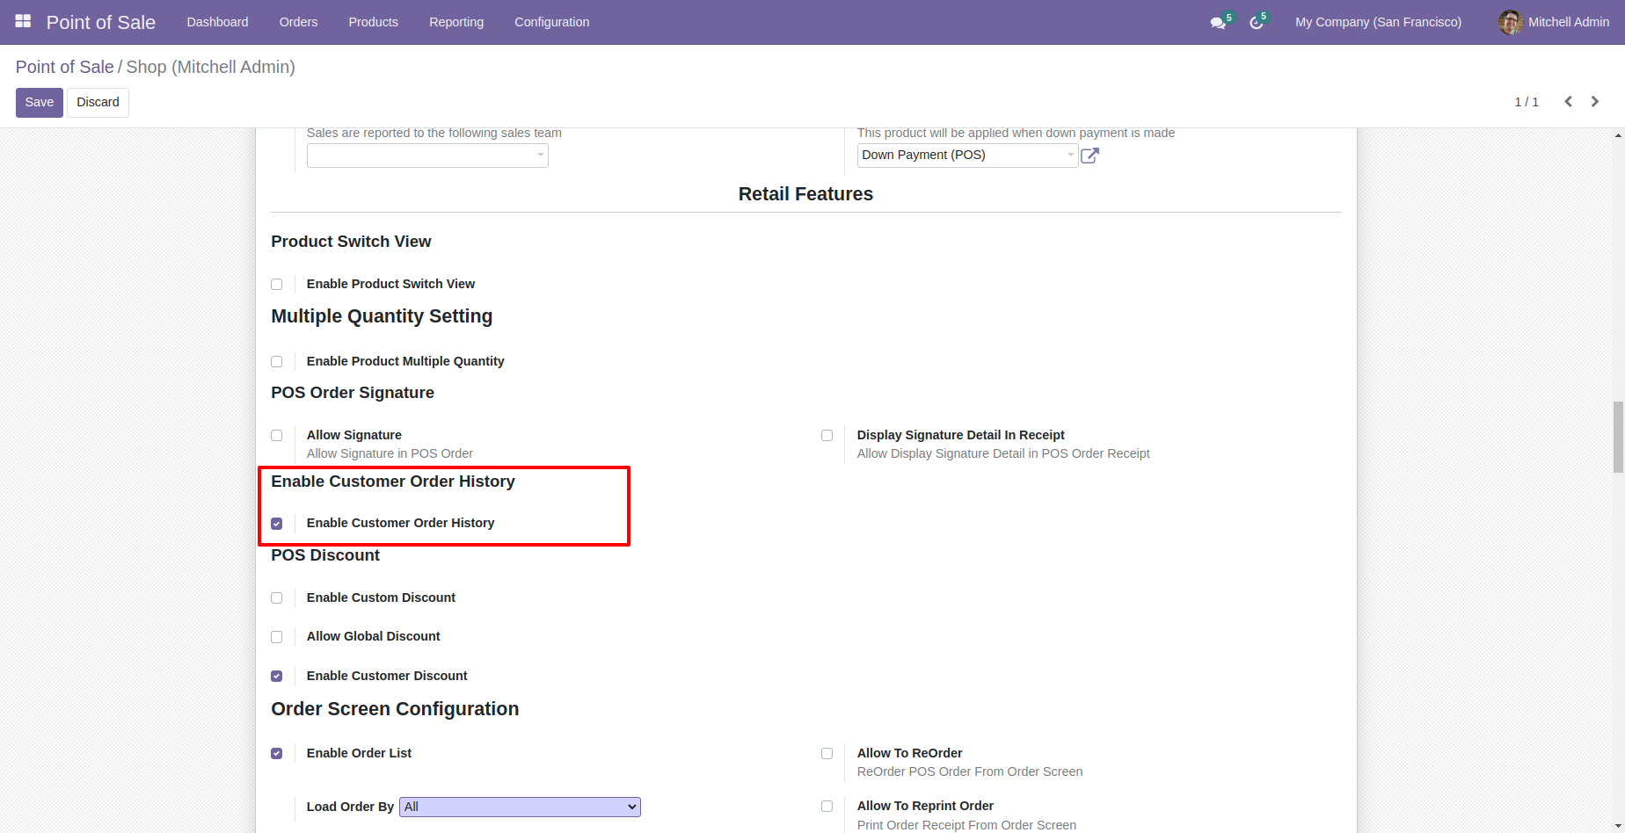1625x833 pixels.
Task: Click the Point of Sale breadcrumb link
Action: pyautogui.click(x=64, y=67)
